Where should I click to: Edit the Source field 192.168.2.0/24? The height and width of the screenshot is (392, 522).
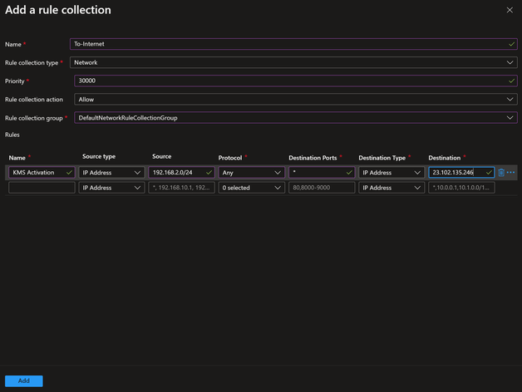pyautogui.click(x=181, y=173)
